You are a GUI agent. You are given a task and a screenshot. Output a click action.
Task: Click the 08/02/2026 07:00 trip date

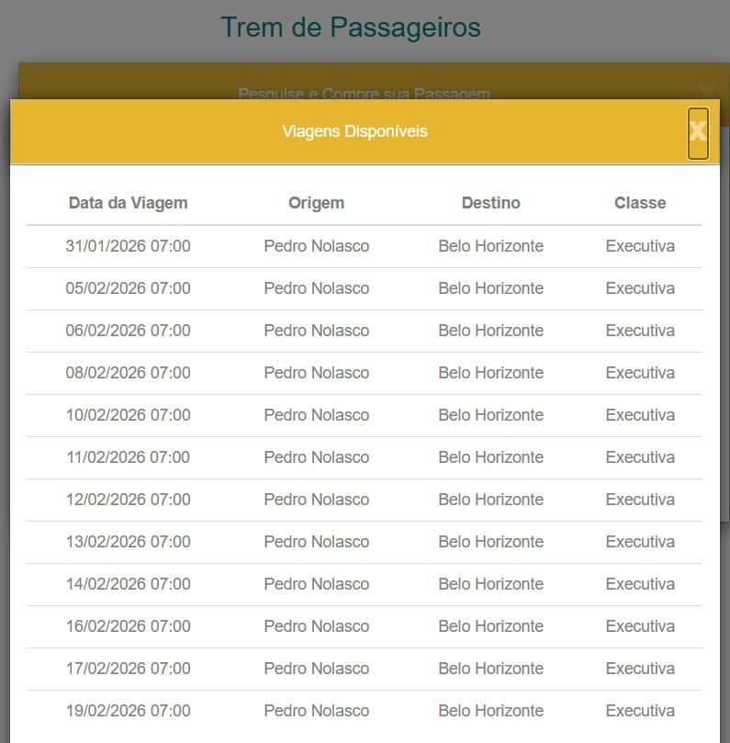click(x=128, y=373)
